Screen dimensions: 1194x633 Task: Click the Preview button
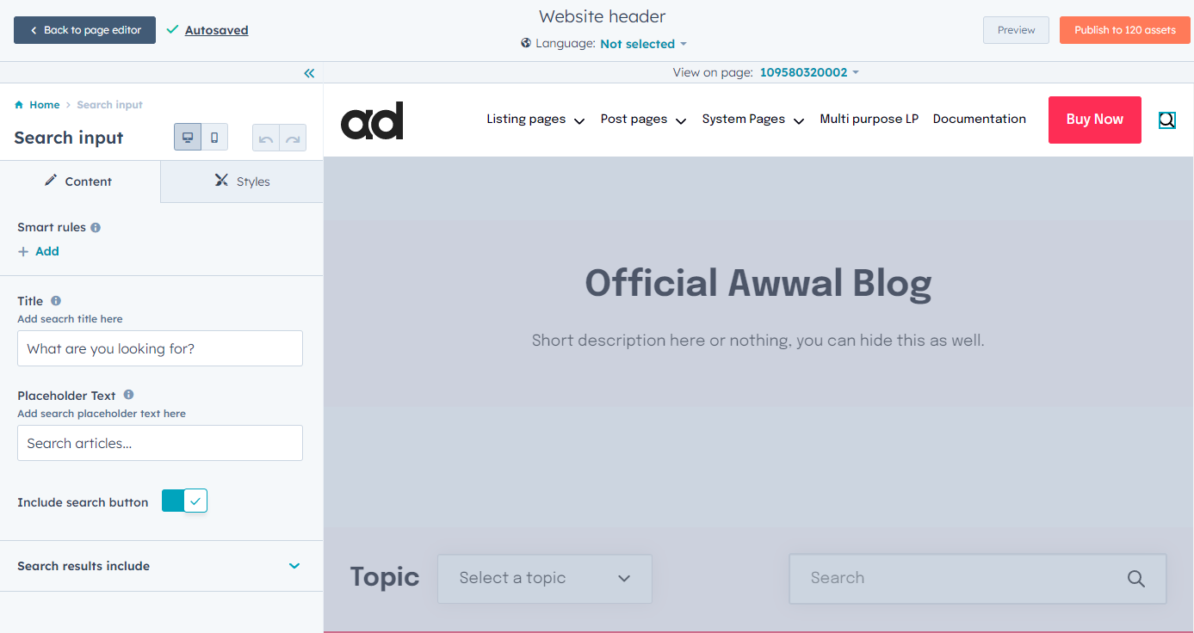coord(1016,30)
